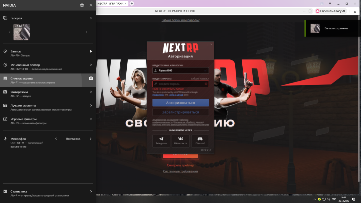Click the camera icon next to Снимок экрана

tap(91, 78)
